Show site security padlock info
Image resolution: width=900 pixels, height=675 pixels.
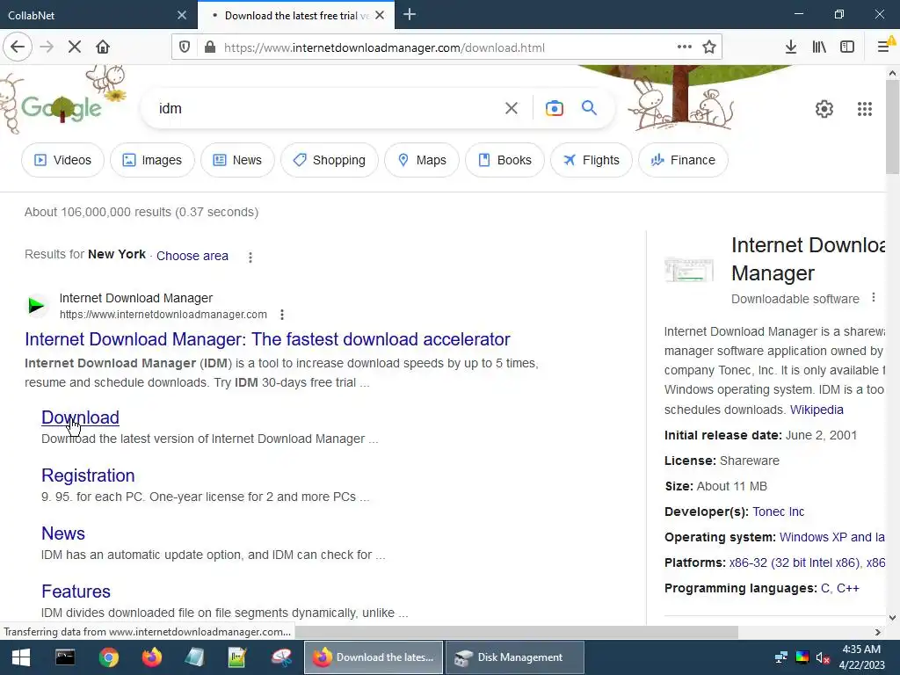(210, 47)
